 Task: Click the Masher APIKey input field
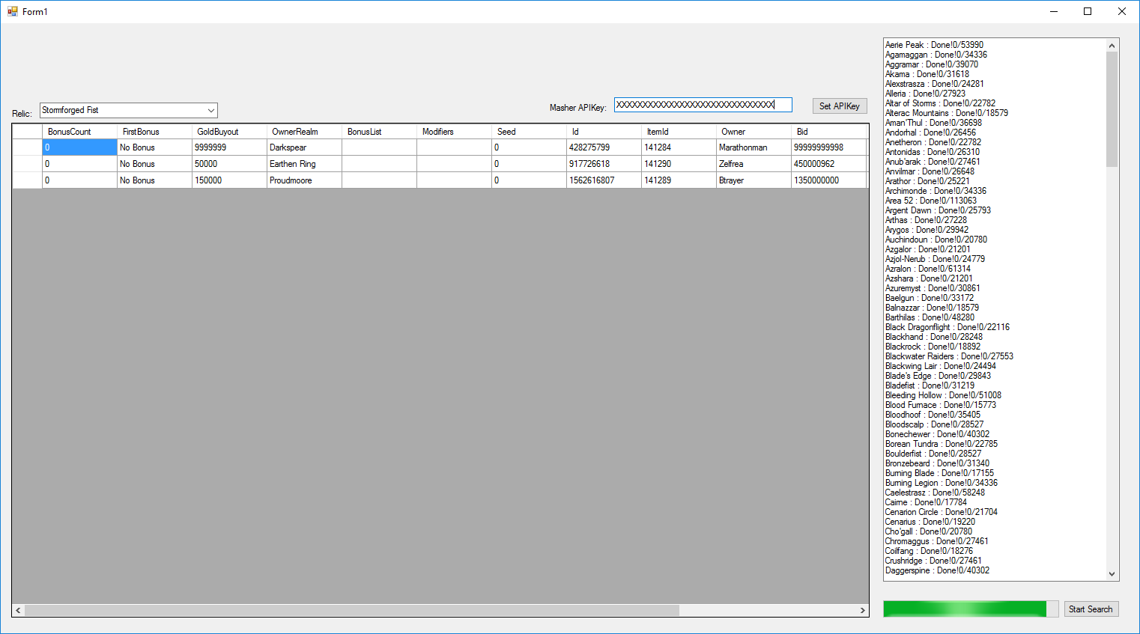click(703, 105)
